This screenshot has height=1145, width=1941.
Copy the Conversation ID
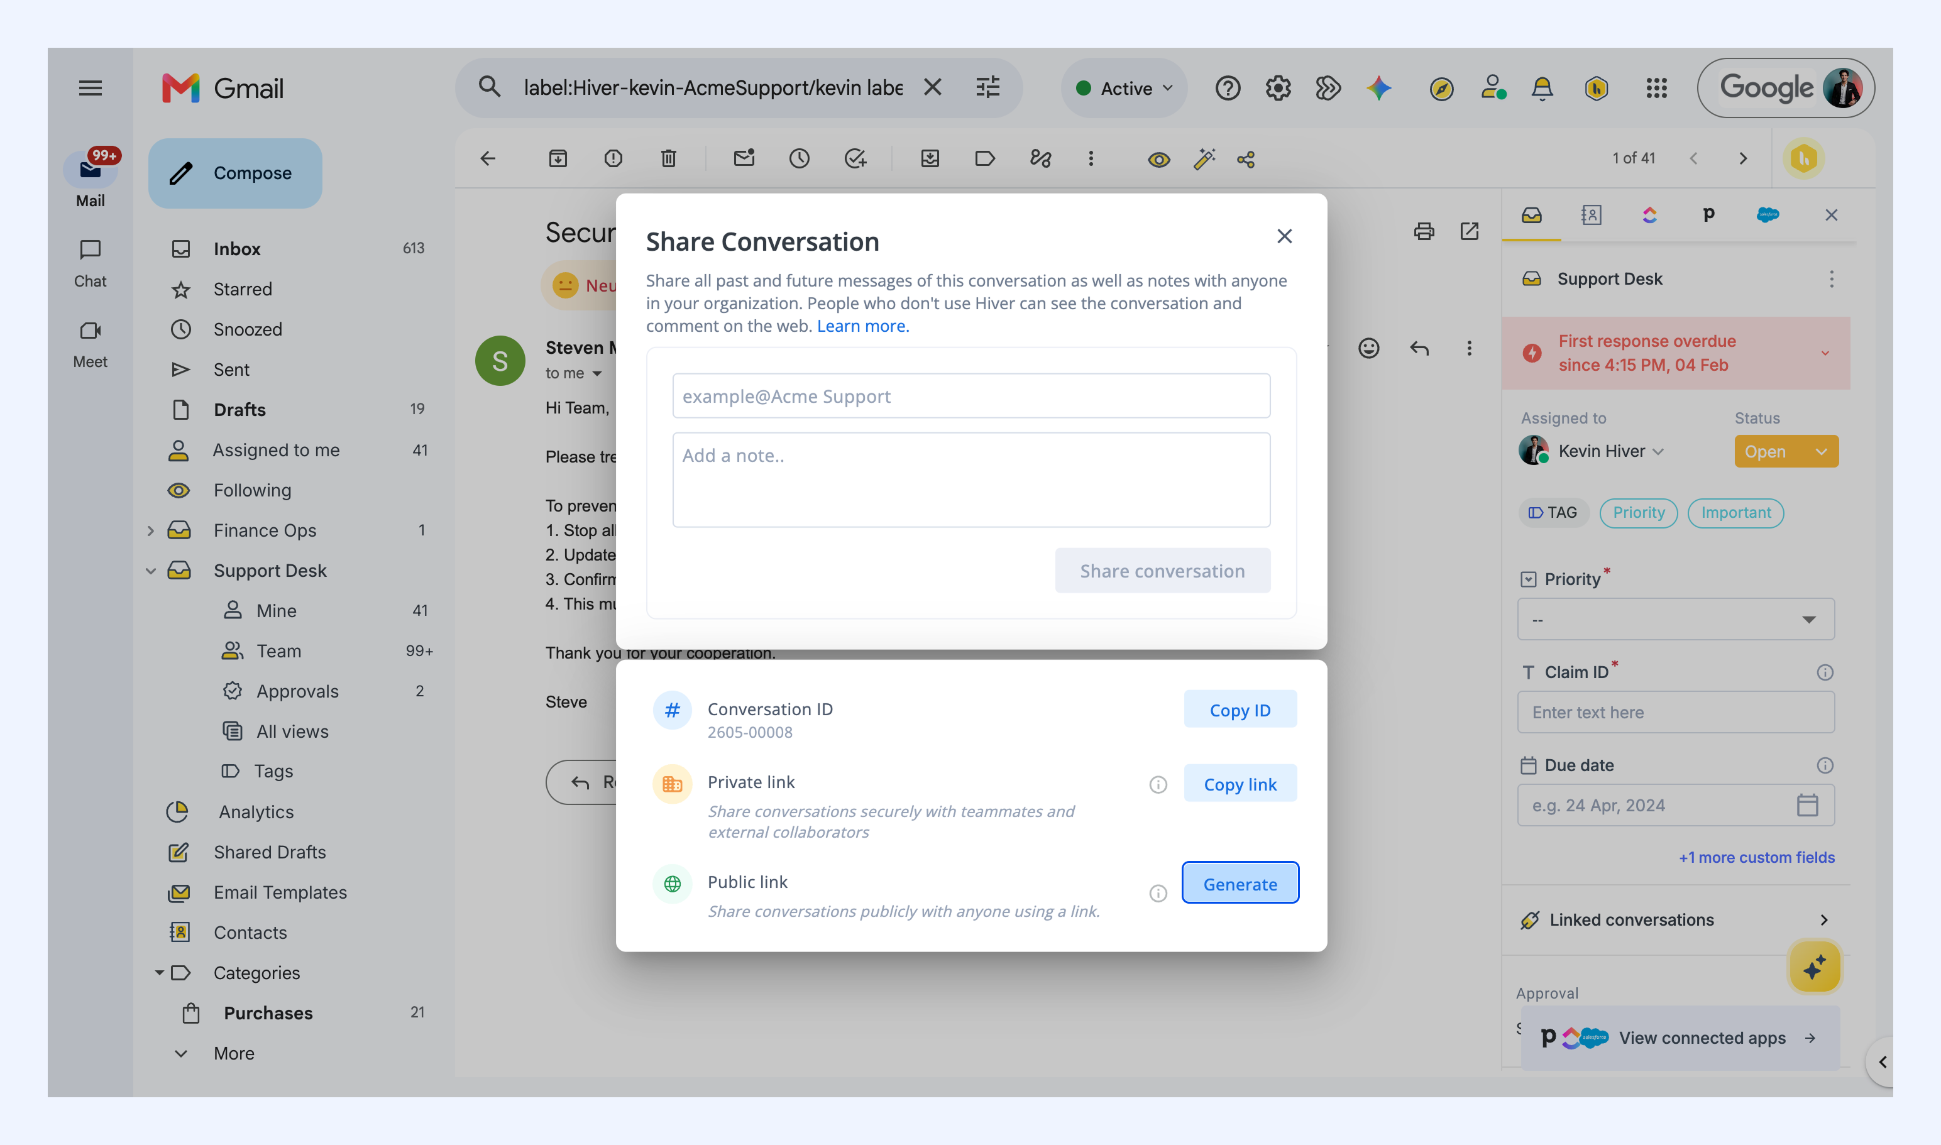[x=1240, y=710]
